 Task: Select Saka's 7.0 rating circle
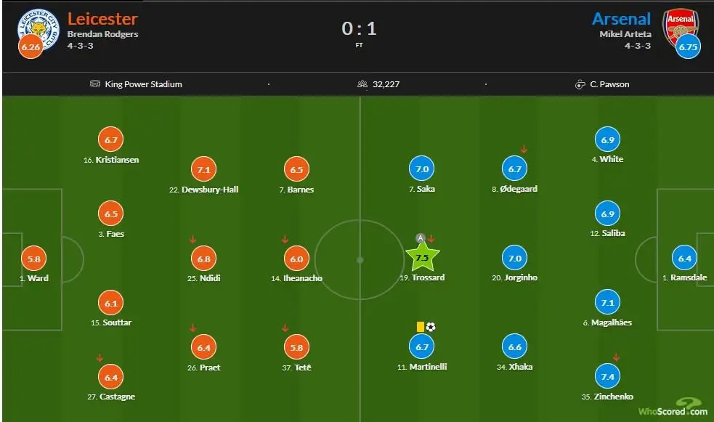coord(422,169)
